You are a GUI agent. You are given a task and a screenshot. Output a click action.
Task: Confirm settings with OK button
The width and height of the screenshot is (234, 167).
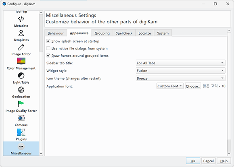[x=193, y=161]
